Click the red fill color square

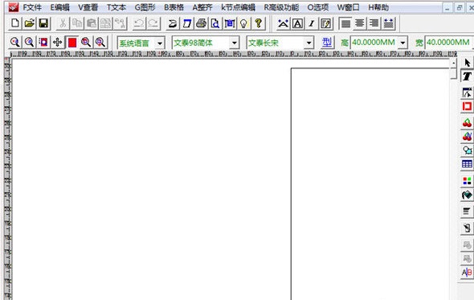point(72,43)
